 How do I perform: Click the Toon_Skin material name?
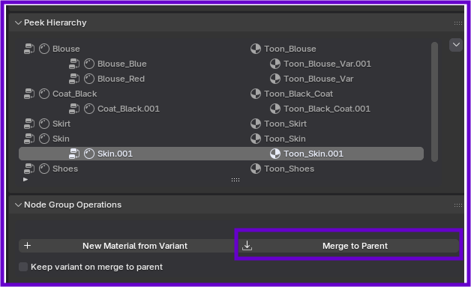pyautogui.click(x=285, y=139)
